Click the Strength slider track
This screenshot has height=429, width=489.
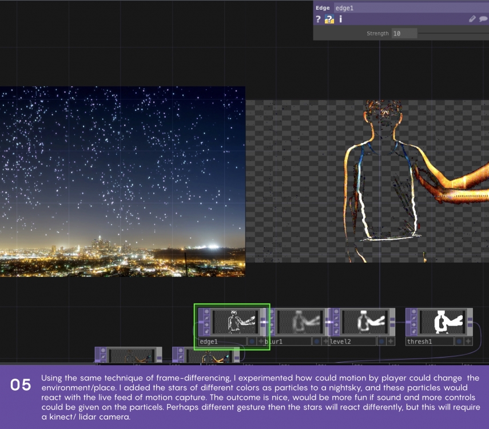click(x=452, y=34)
